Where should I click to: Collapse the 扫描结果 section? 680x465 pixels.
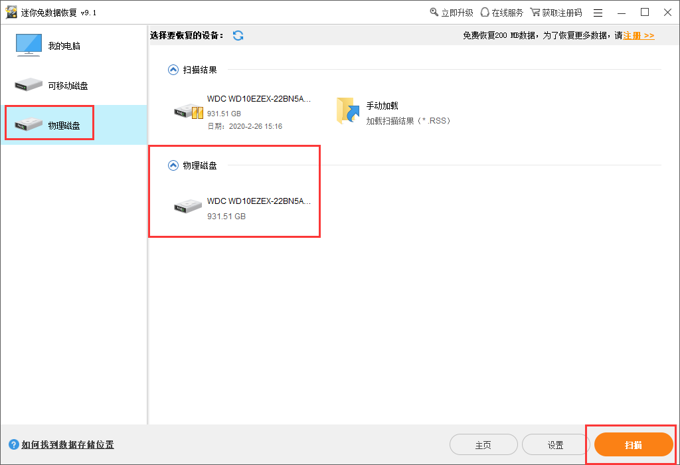pos(173,70)
